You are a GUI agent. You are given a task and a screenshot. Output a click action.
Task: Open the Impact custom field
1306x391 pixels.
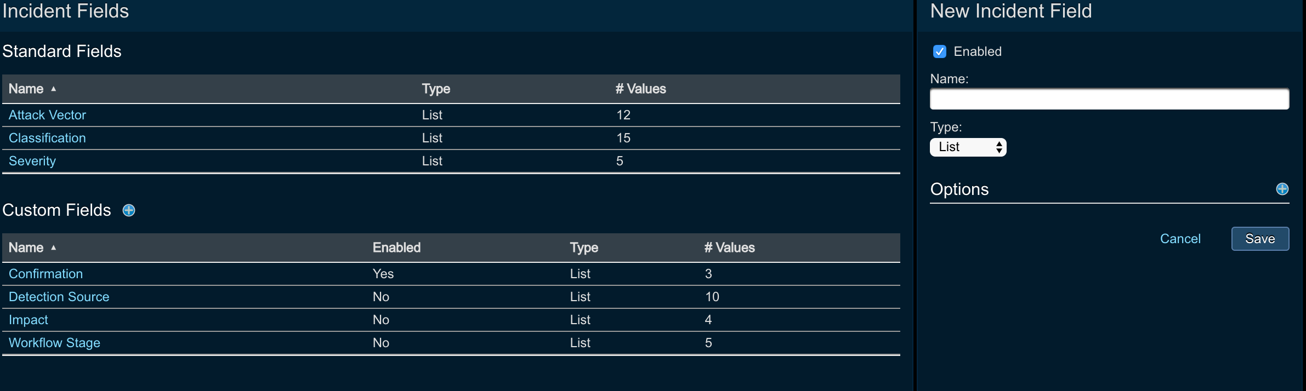click(x=29, y=320)
